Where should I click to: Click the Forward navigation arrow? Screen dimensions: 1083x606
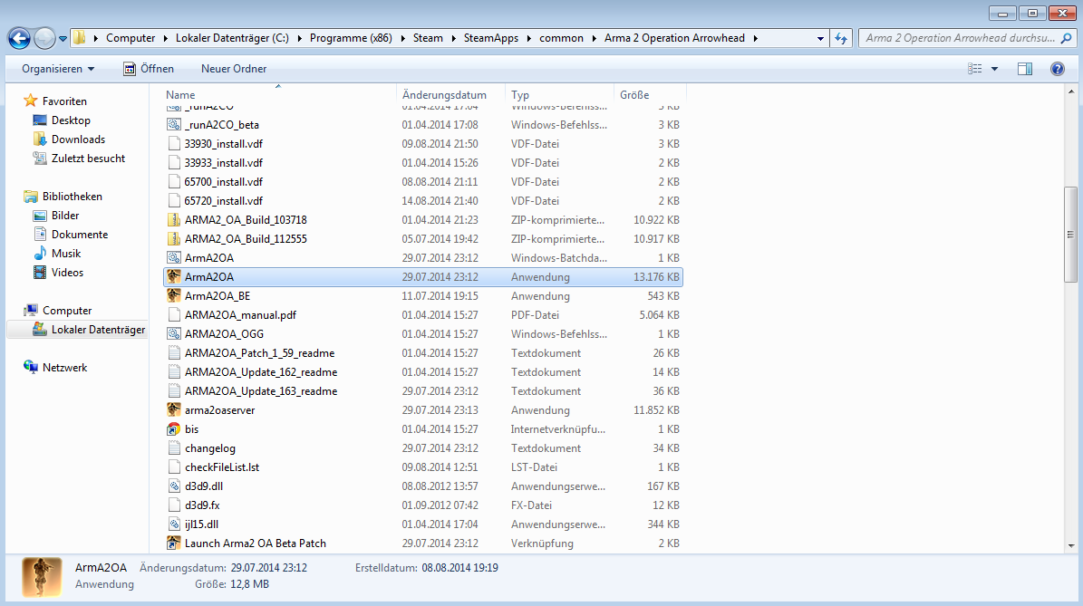click(44, 38)
